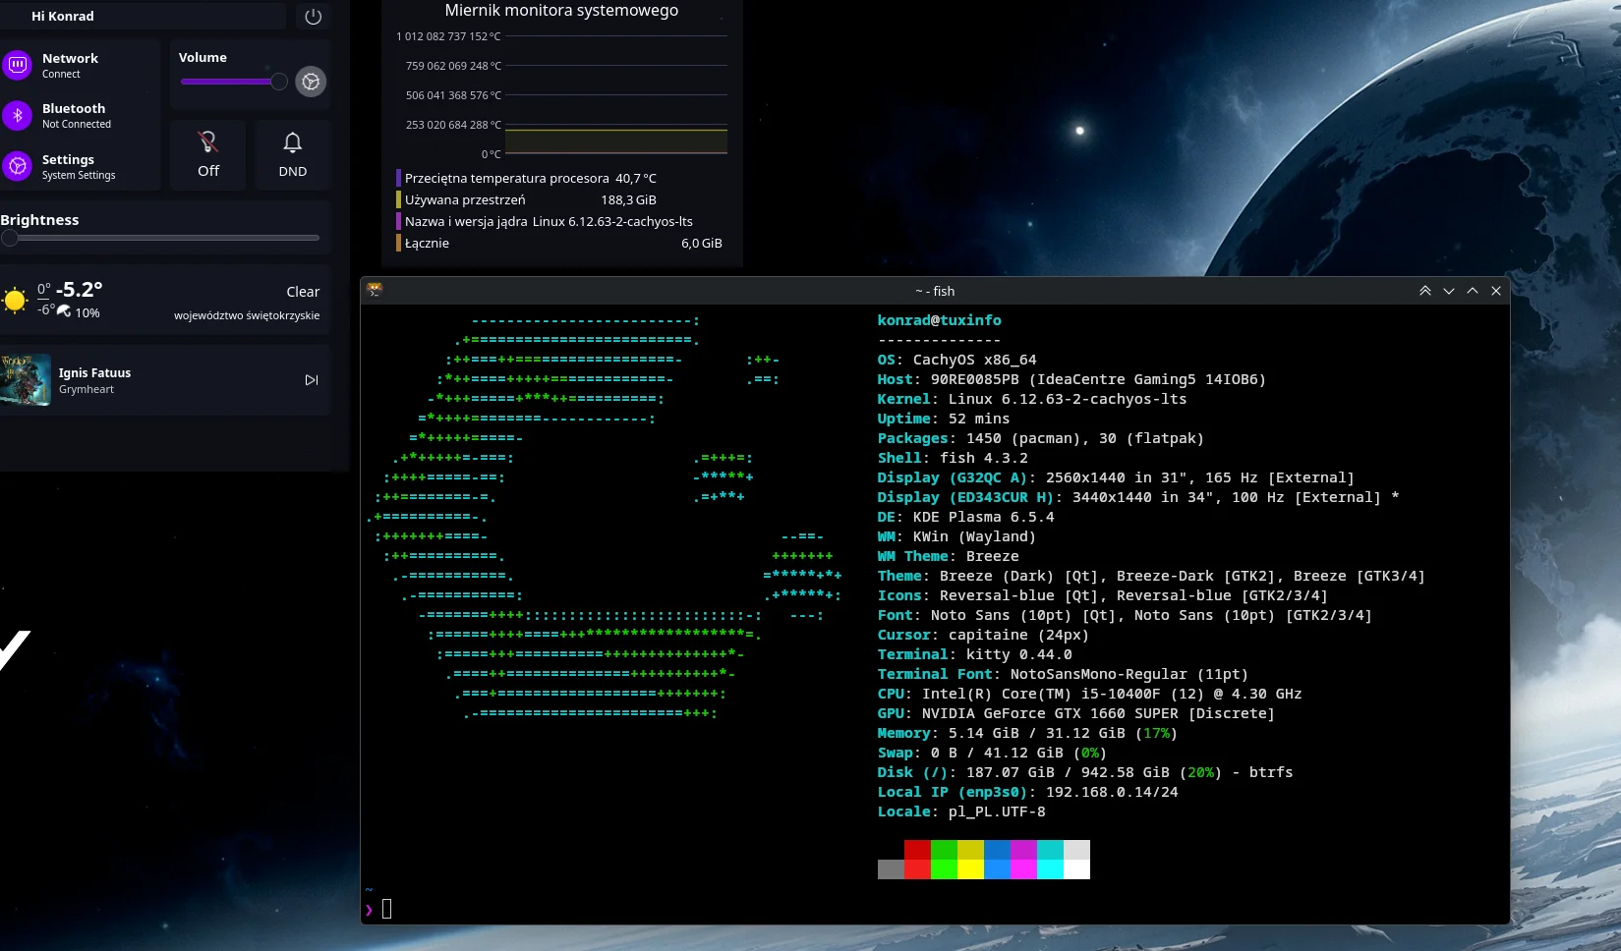Click 'Uptime: 52 mins' line
Viewport: 1621px width, 951px height.
(943, 419)
